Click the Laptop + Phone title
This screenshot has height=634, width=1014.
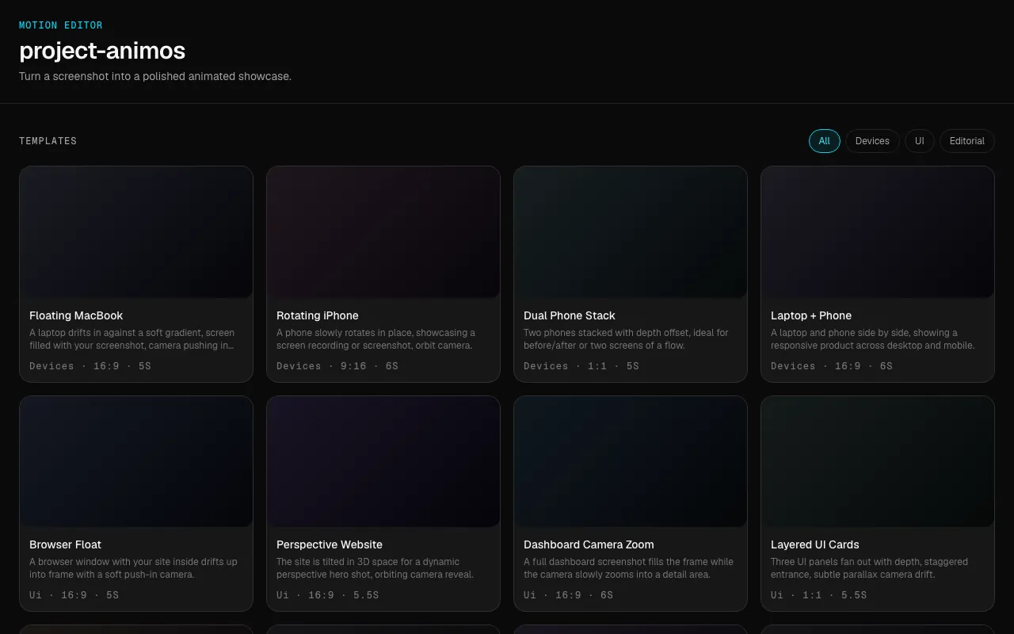coord(810,315)
